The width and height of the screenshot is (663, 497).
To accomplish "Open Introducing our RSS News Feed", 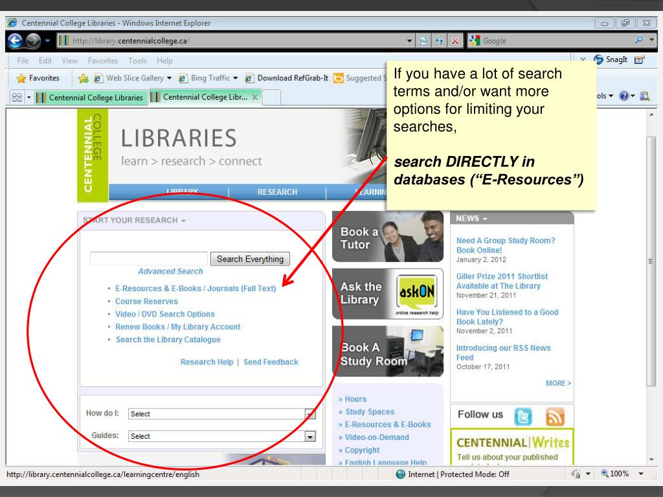I will pos(503,353).
